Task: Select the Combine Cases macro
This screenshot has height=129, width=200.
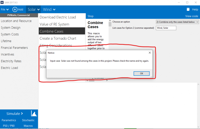Action: pos(62,31)
